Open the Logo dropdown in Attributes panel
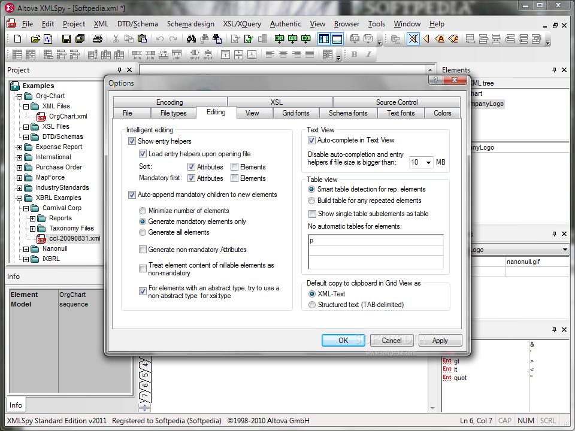Viewport: 575px width, 431px height. click(x=565, y=250)
